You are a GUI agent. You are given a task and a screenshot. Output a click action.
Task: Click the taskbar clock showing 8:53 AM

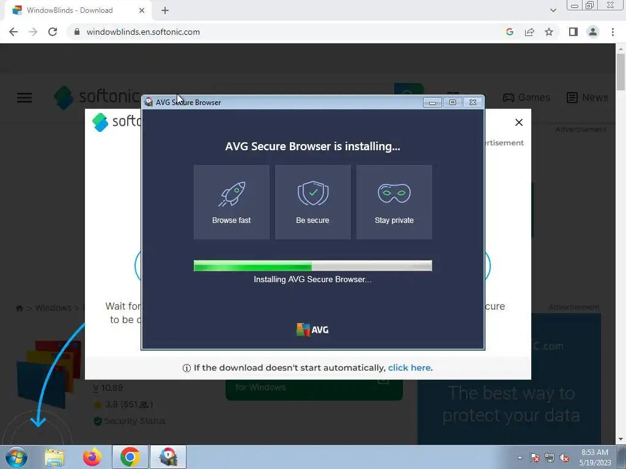point(595,457)
